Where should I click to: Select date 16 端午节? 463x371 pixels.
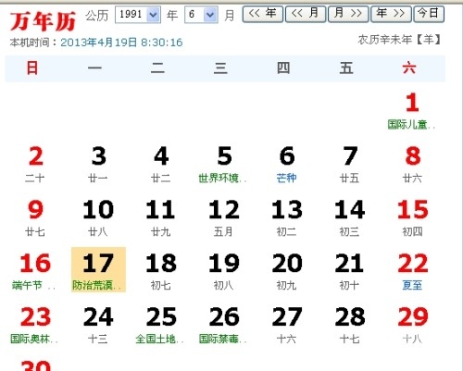[34, 272]
